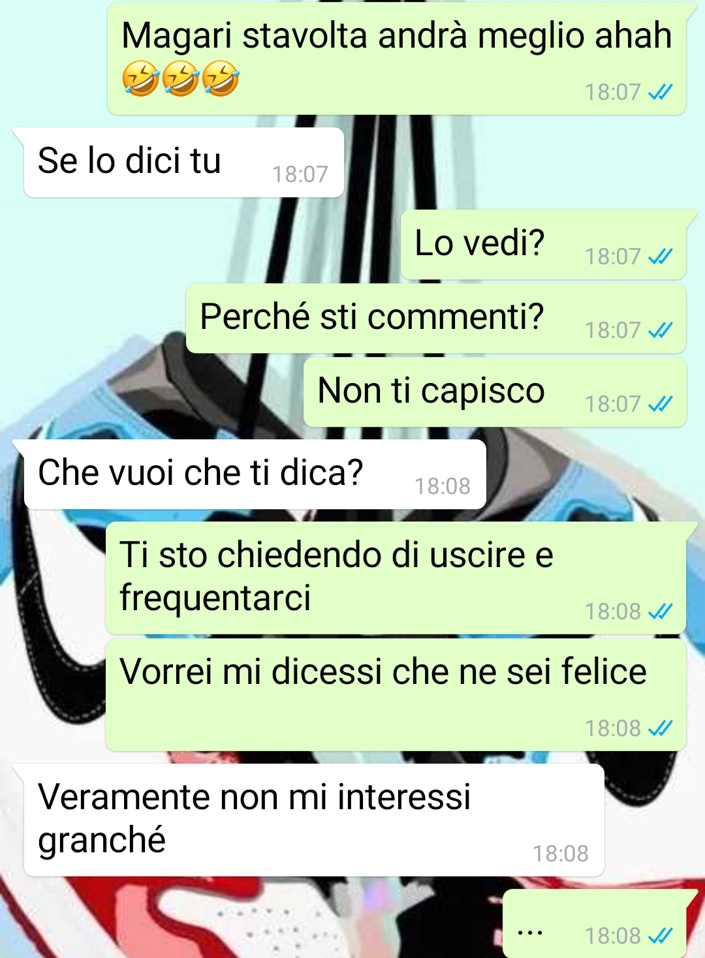
Task: Tap the 18:07 timestamp on 'Se lo dici tu'
Action: pos(300,174)
